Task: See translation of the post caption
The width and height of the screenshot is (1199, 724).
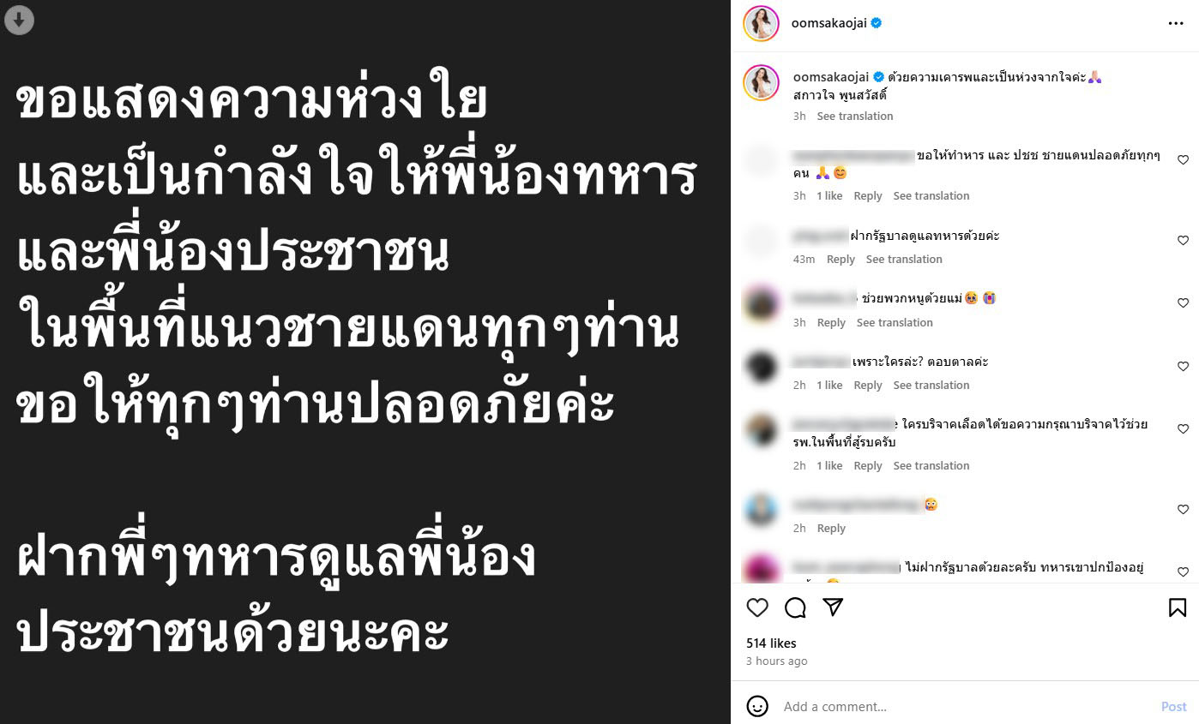Action: 854,116
